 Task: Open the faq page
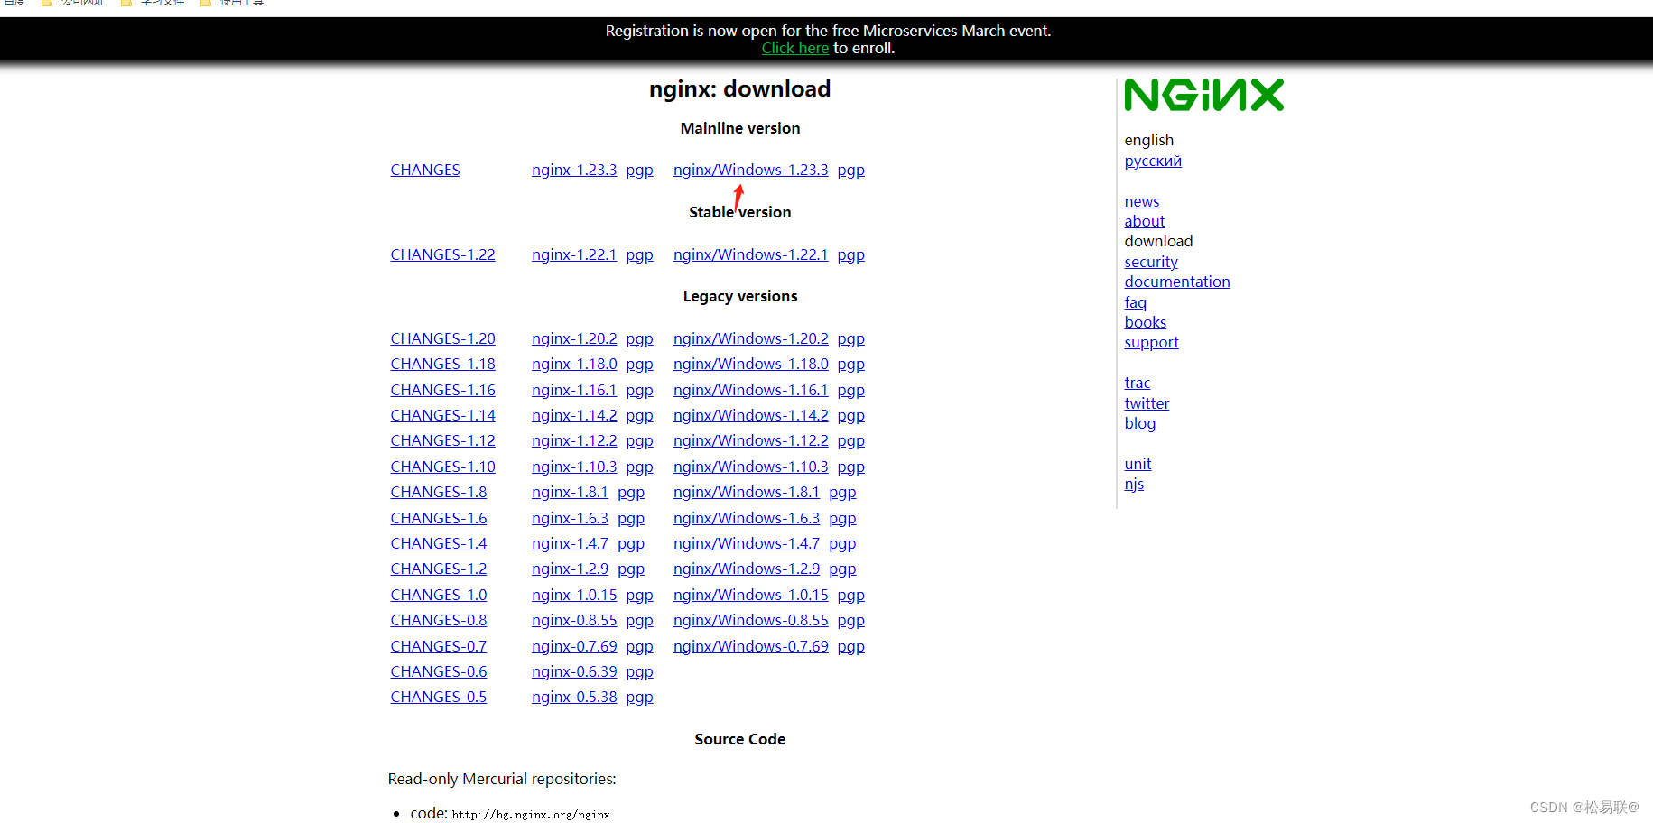click(1135, 302)
